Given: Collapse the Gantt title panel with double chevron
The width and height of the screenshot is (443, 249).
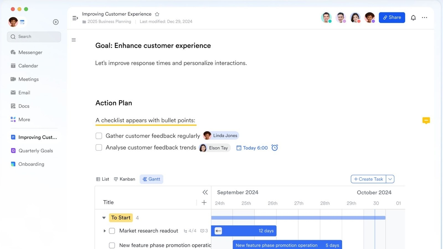Looking at the screenshot, I should [205, 192].
